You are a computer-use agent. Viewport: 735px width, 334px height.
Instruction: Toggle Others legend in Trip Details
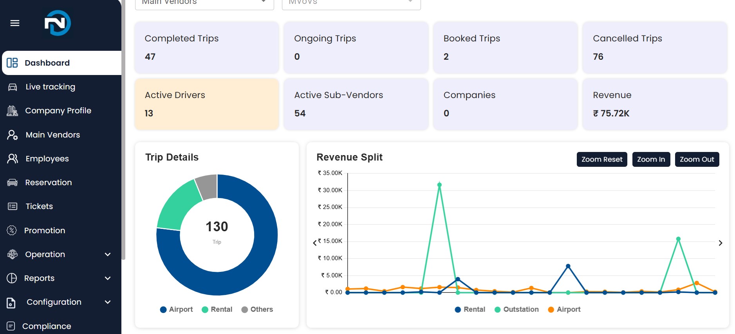click(x=257, y=309)
